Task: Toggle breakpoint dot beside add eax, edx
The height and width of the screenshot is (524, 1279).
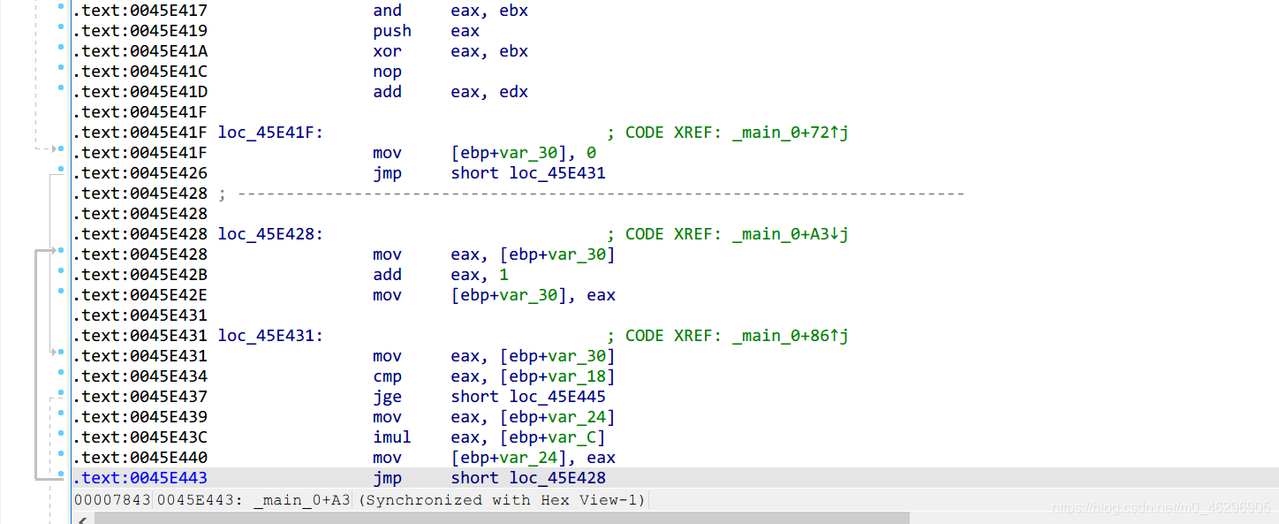Action: point(61,89)
